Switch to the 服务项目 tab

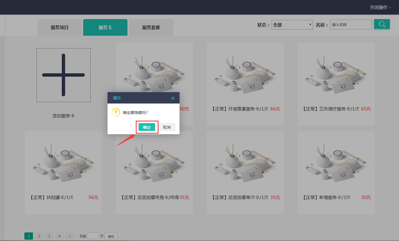pos(60,27)
